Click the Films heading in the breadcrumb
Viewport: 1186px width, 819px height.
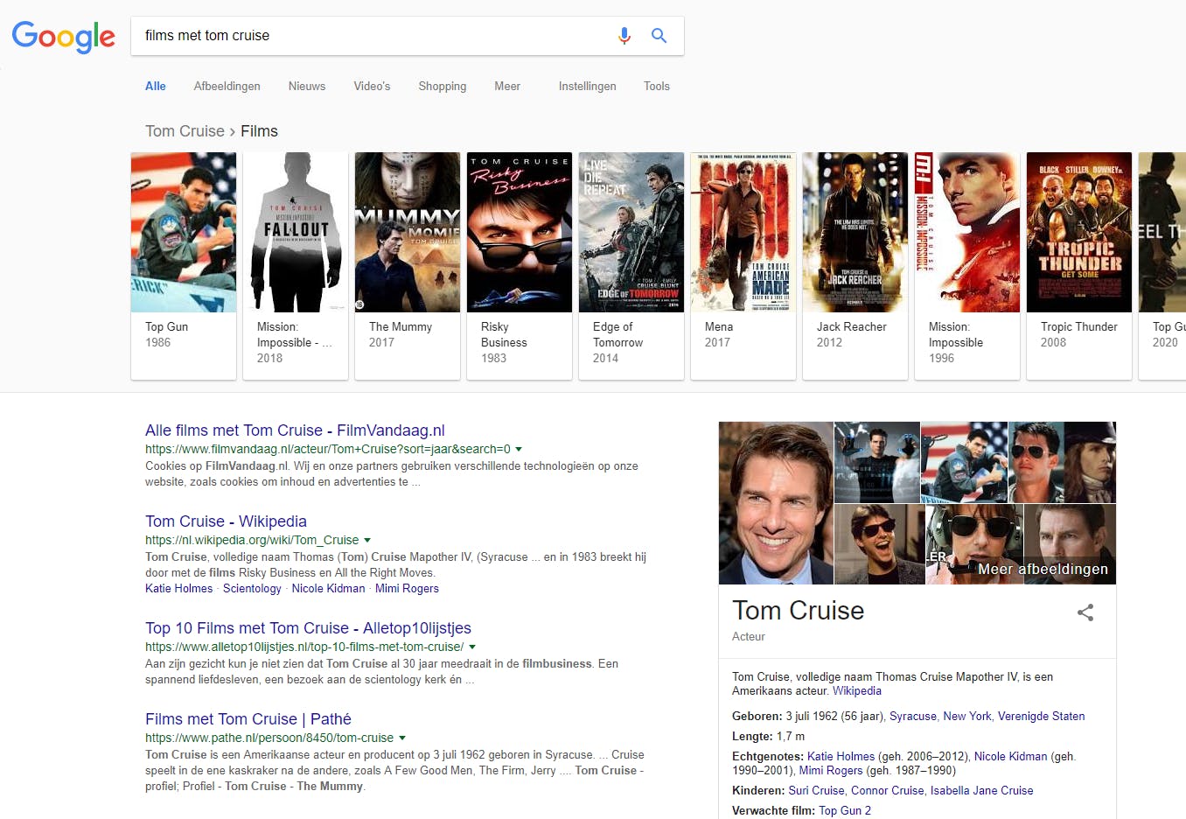tap(259, 131)
